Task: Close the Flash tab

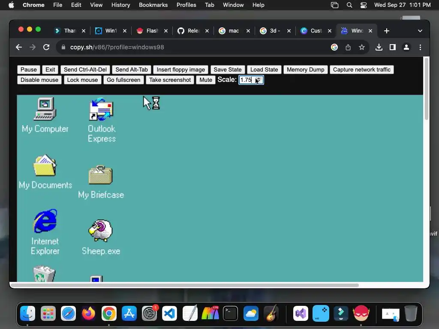Action: 166,31
